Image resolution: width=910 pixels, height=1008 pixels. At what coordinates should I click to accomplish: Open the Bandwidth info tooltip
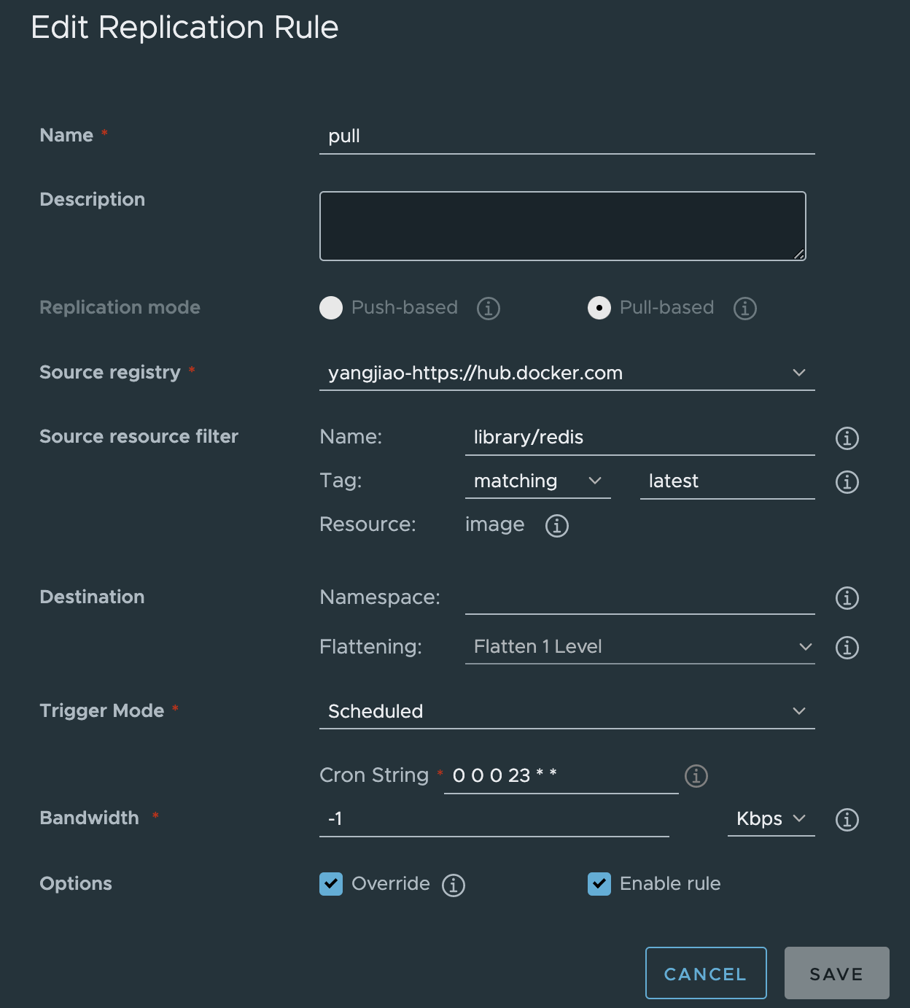(847, 820)
